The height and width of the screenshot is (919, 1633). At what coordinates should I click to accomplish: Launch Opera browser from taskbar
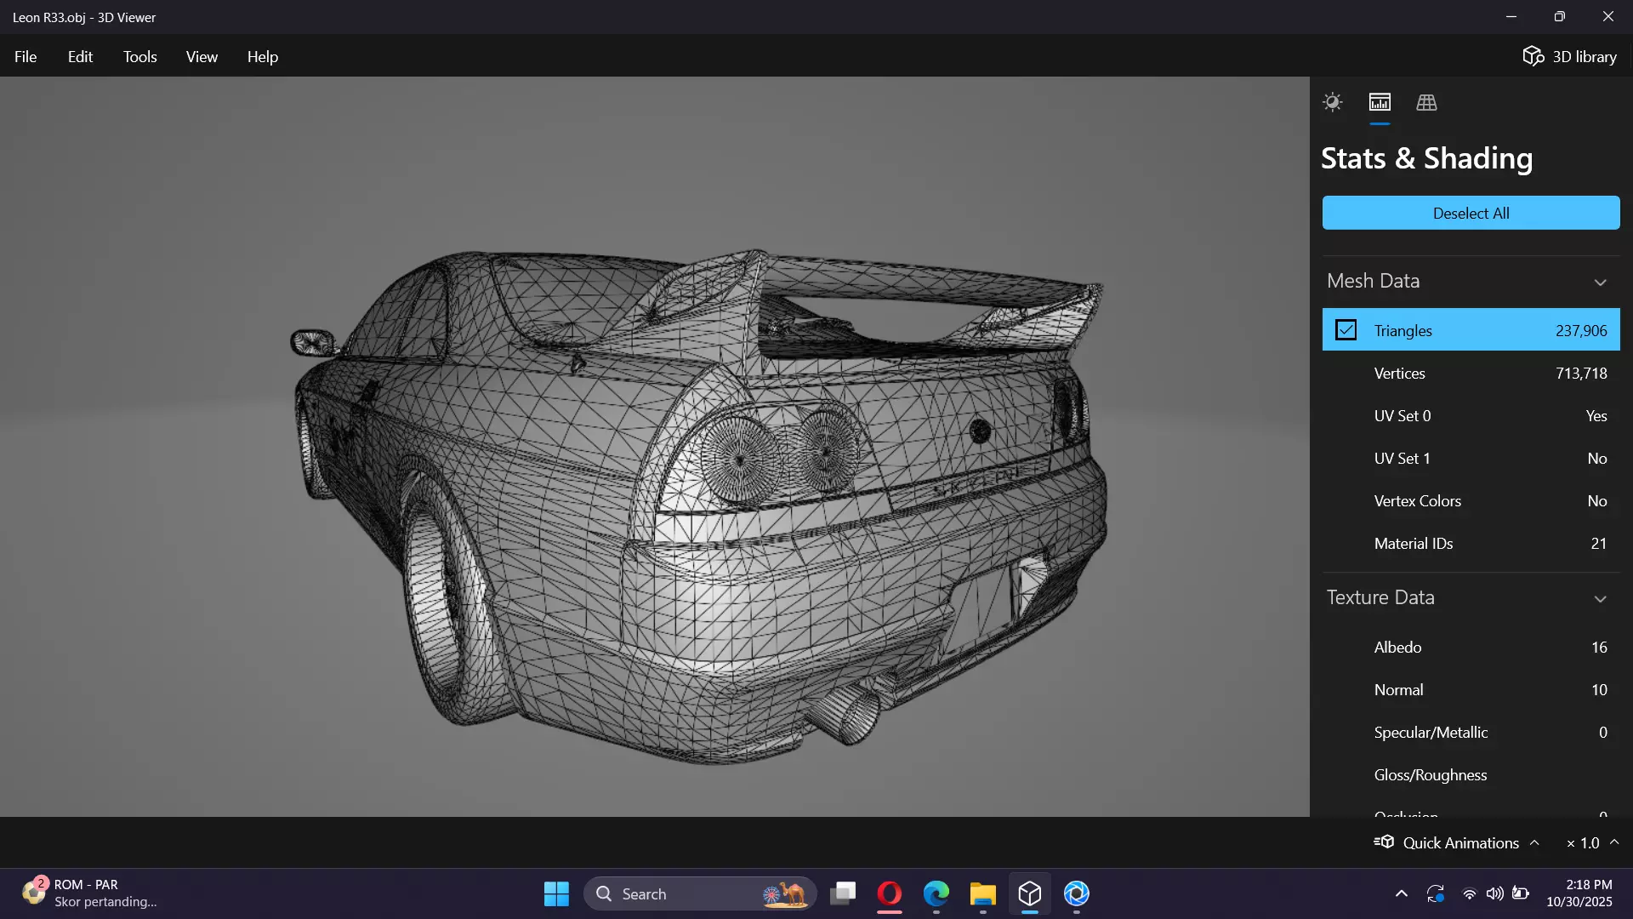tap(890, 893)
